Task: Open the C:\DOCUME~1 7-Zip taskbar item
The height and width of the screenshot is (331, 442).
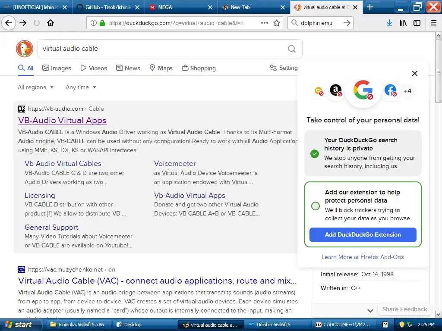Action: tap(343, 325)
